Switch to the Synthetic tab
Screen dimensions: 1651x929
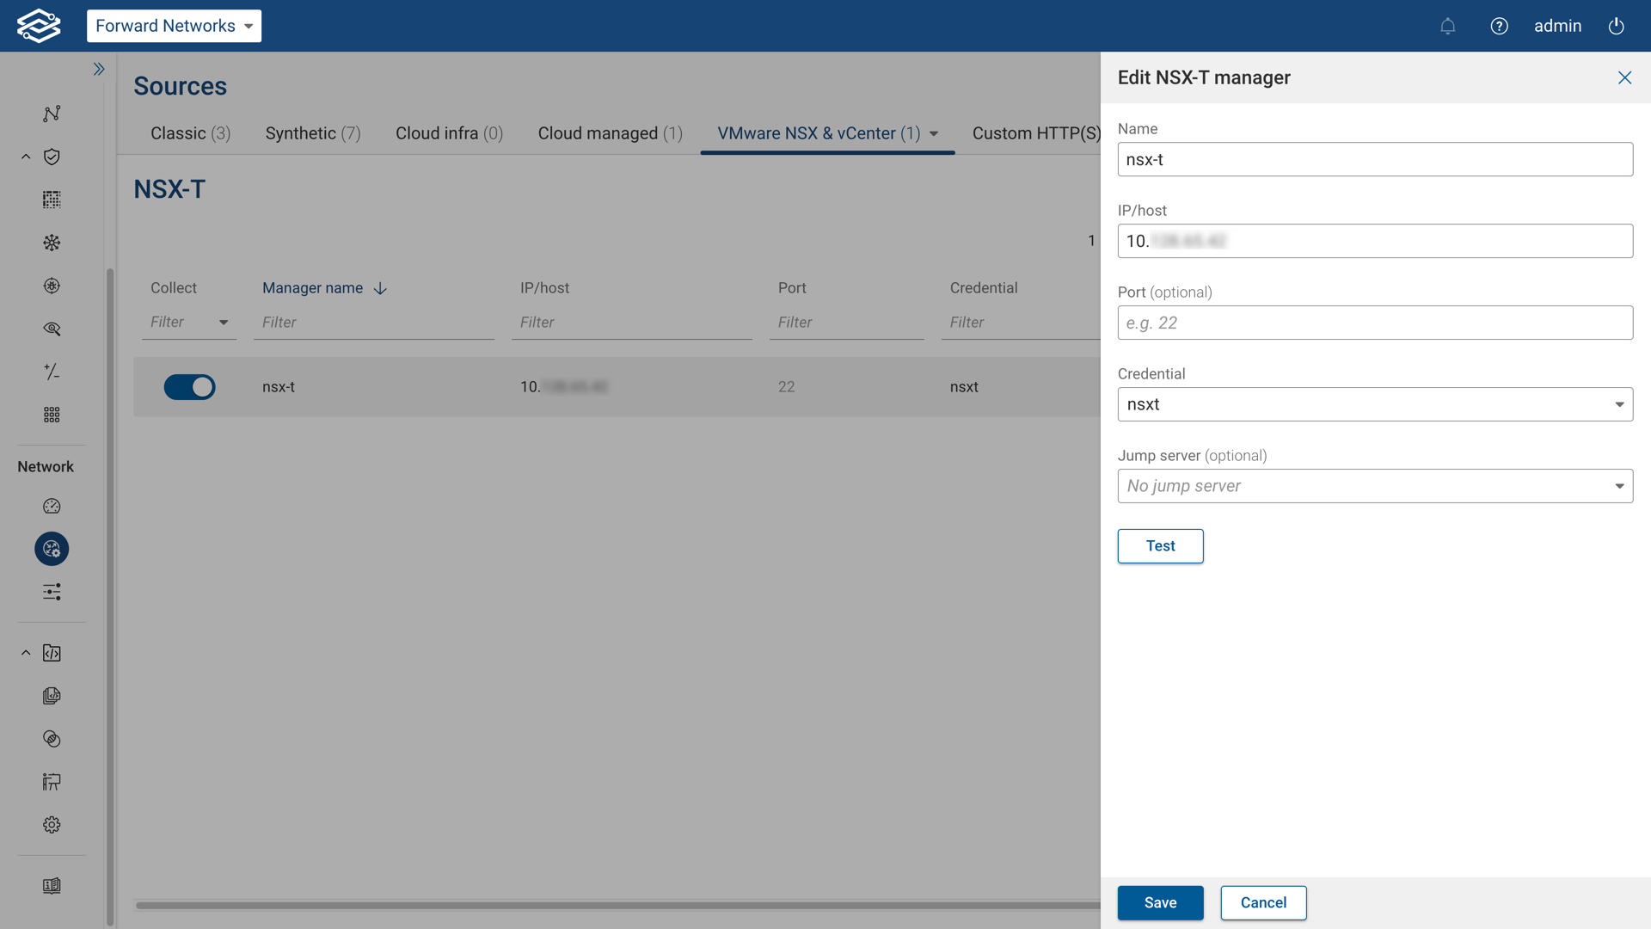312,133
